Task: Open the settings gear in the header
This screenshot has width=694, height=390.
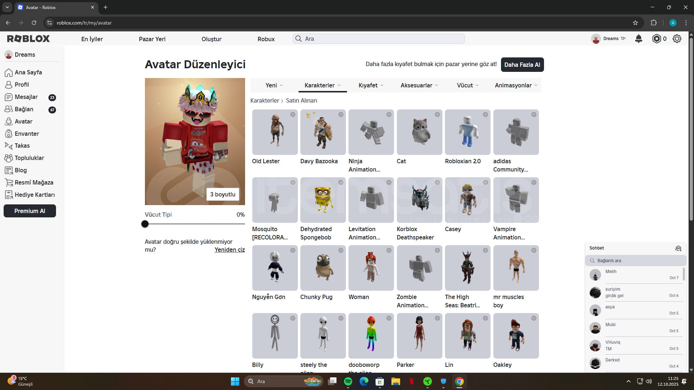Action: click(677, 39)
